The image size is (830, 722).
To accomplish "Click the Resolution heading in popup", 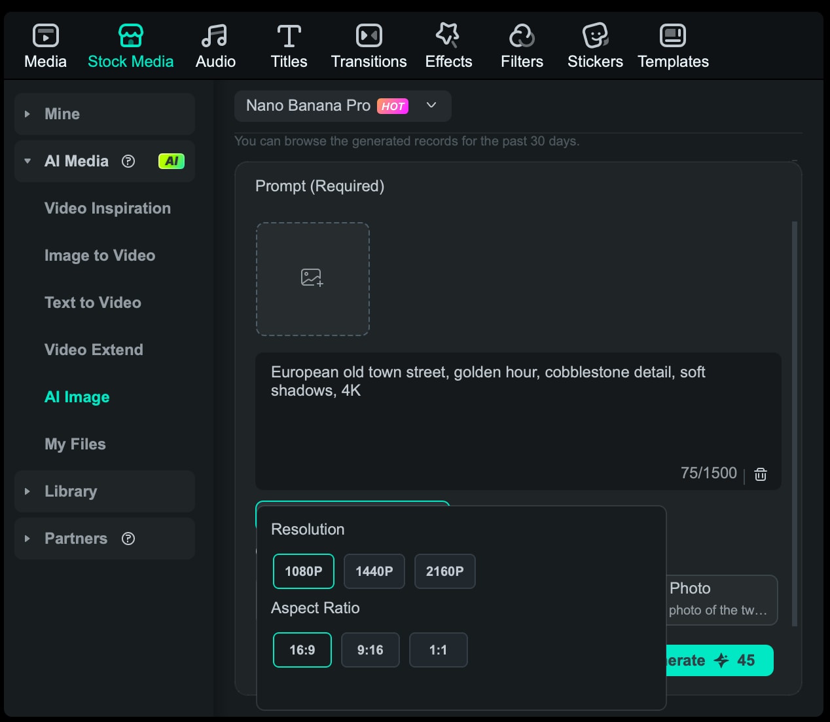I will pos(308,529).
